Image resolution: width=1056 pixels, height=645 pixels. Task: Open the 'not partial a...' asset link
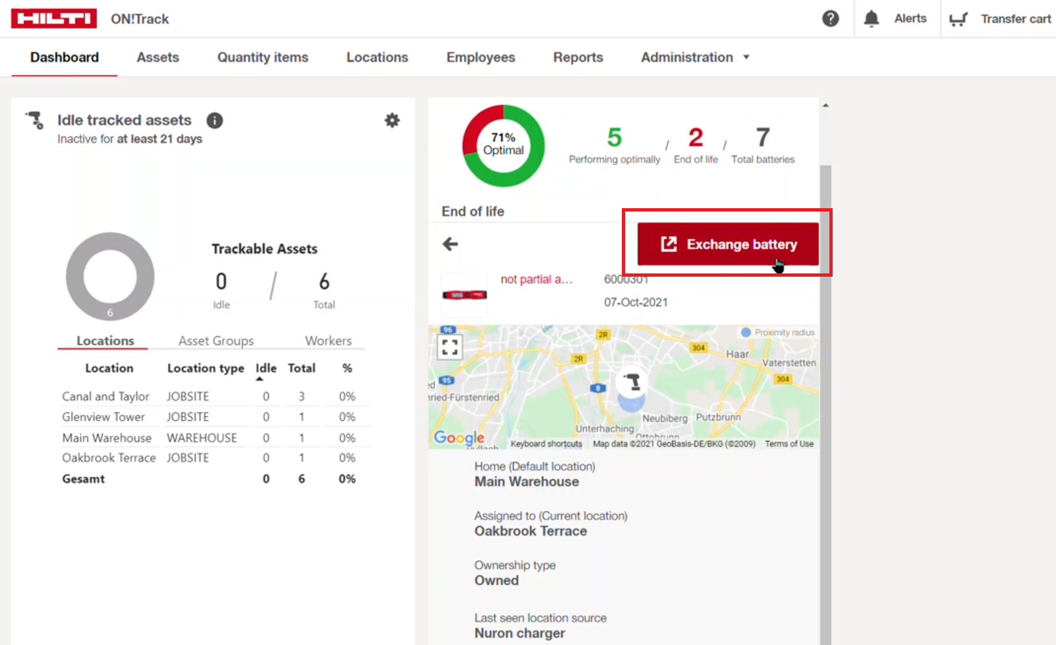pyautogui.click(x=536, y=279)
